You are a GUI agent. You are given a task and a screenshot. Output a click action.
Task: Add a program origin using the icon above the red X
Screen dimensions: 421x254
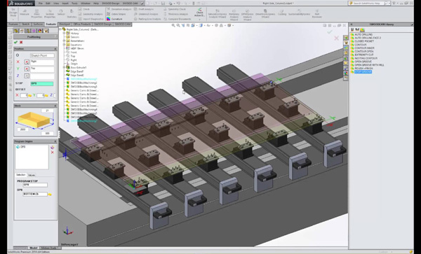tap(53, 147)
